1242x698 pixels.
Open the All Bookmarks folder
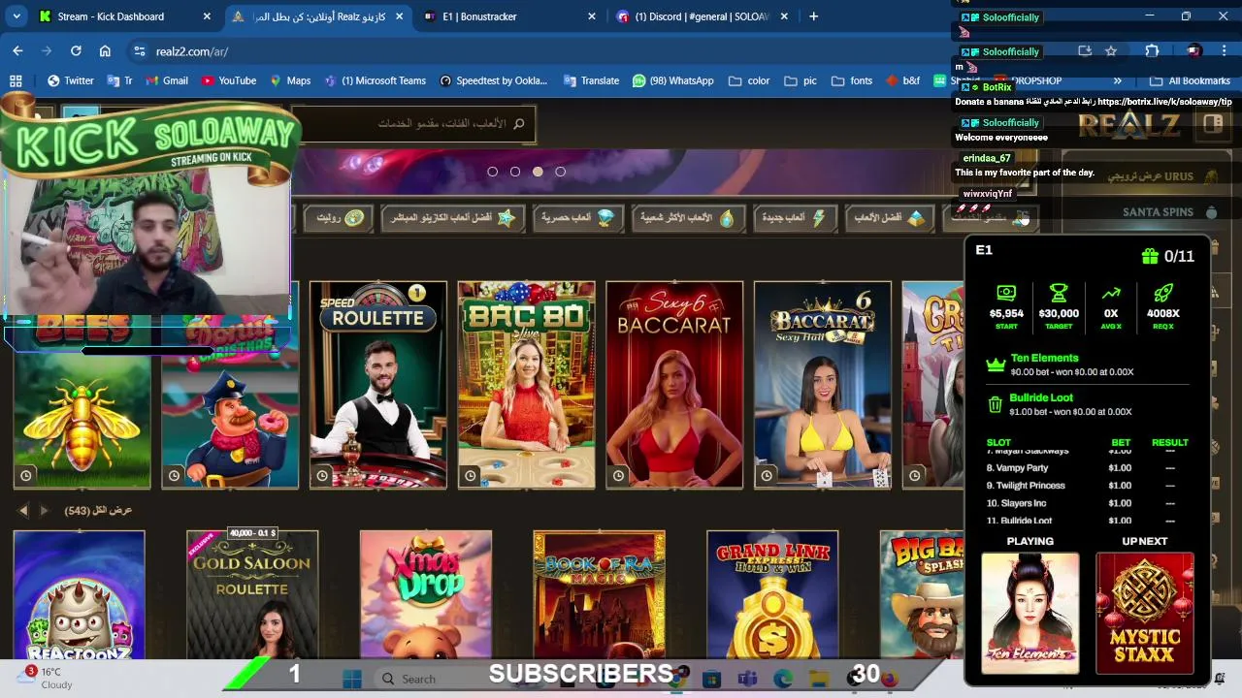point(1189,80)
